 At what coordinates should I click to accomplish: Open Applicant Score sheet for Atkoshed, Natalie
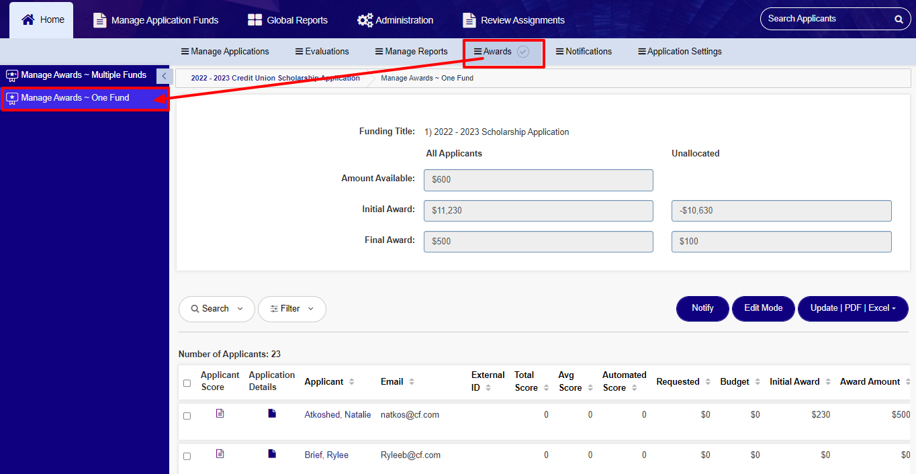coord(220,414)
